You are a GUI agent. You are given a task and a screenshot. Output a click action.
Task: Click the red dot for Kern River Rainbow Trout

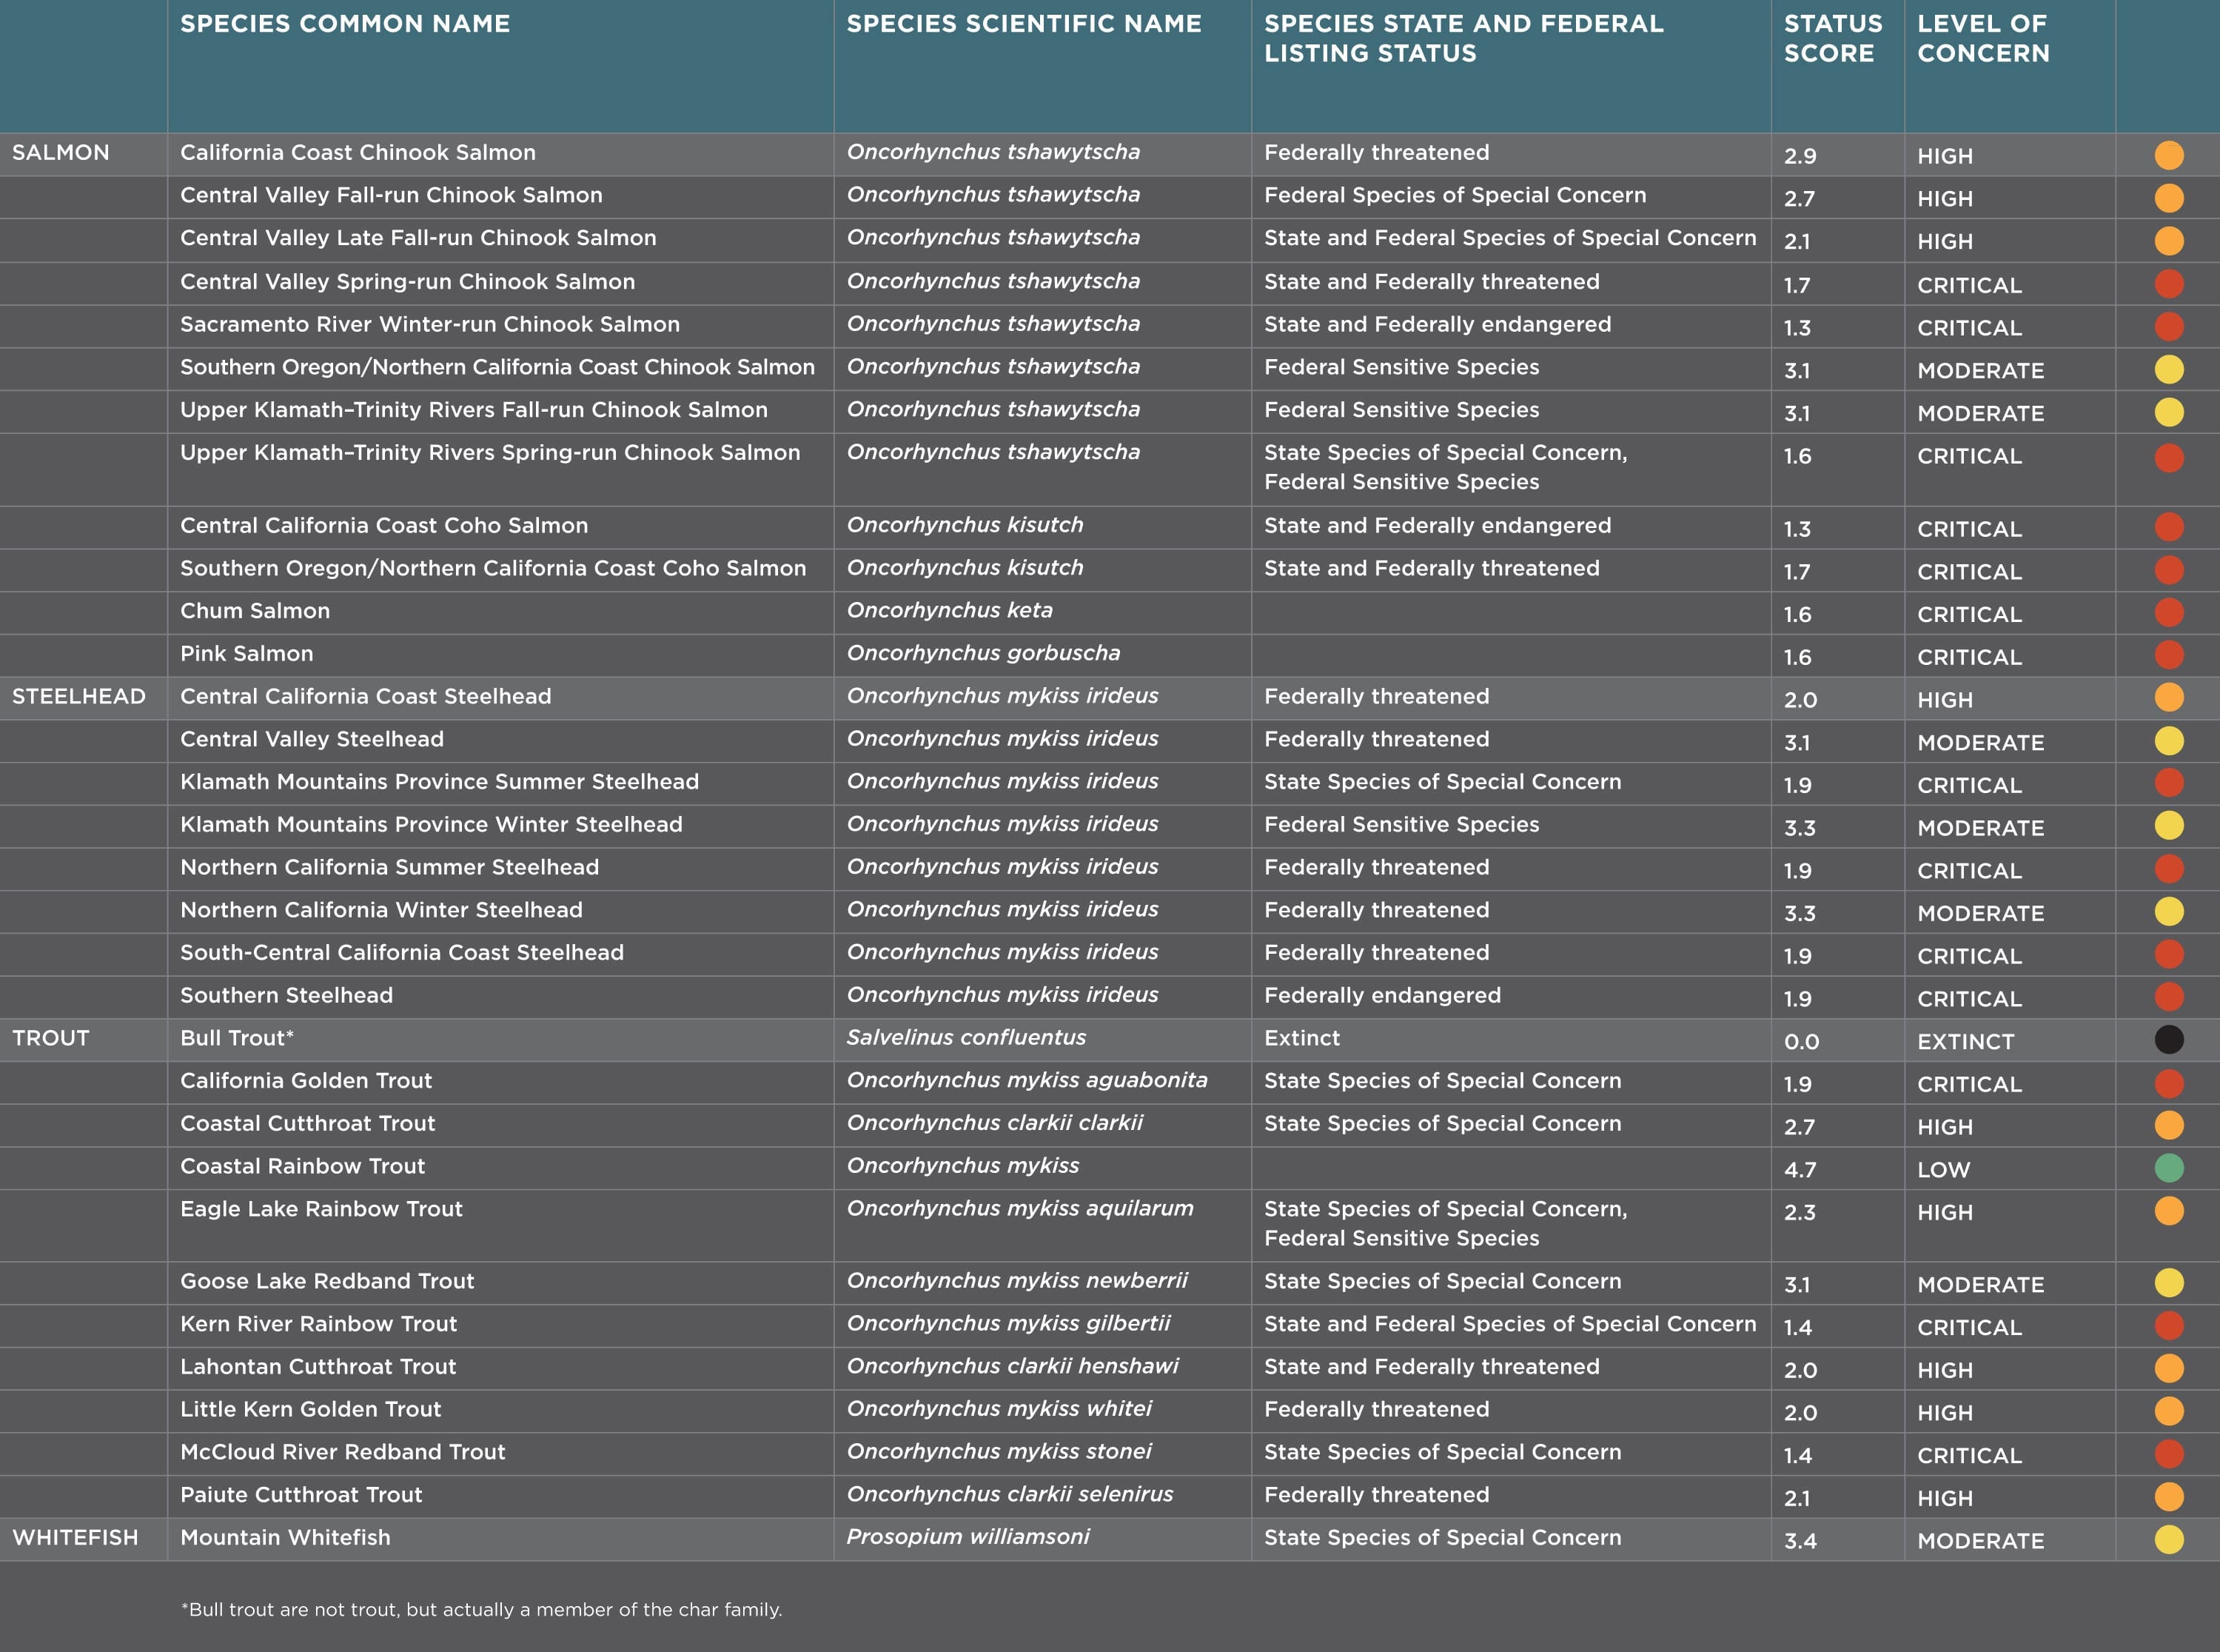coord(2168,1326)
